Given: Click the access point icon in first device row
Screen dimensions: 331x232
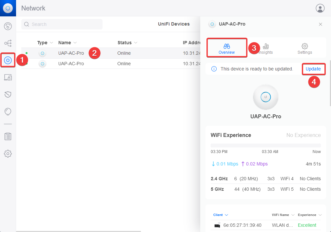Looking at the screenshot, I should (x=42, y=53).
